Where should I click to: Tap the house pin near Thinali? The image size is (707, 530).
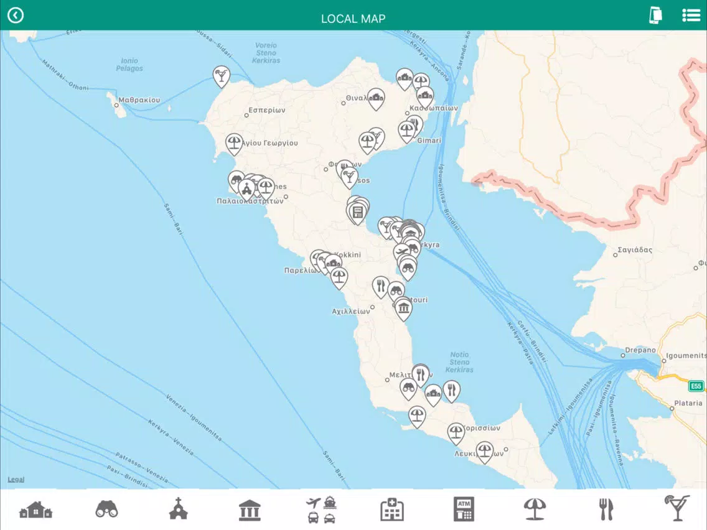point(376,98)
